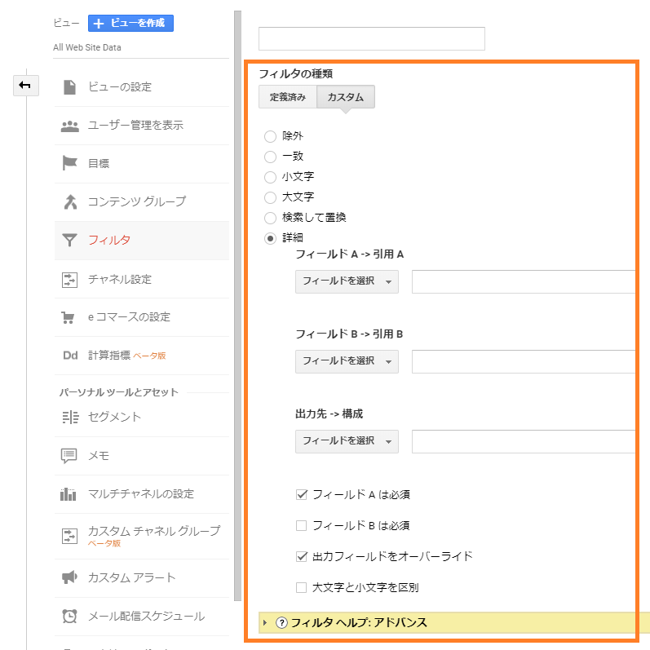650x650 pixels.
Task: Switch to the 定義済み tab
Action: (x=287, y=97)
